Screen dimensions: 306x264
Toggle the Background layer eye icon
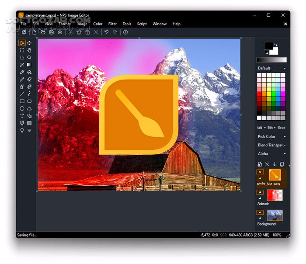260,212
